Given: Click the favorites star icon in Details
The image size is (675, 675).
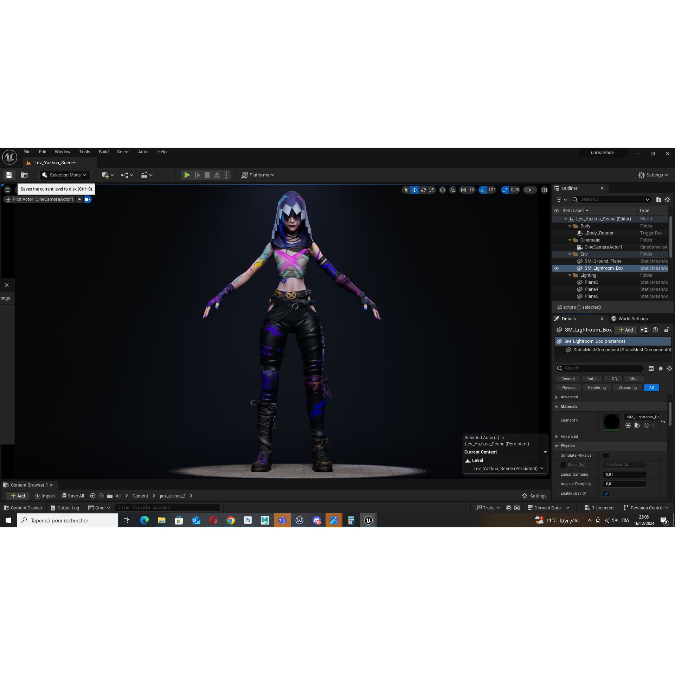Looking at the screenshot, I should 661,368.
